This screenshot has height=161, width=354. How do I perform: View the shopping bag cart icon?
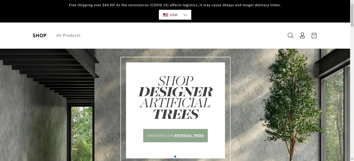[x=314, y=35]
